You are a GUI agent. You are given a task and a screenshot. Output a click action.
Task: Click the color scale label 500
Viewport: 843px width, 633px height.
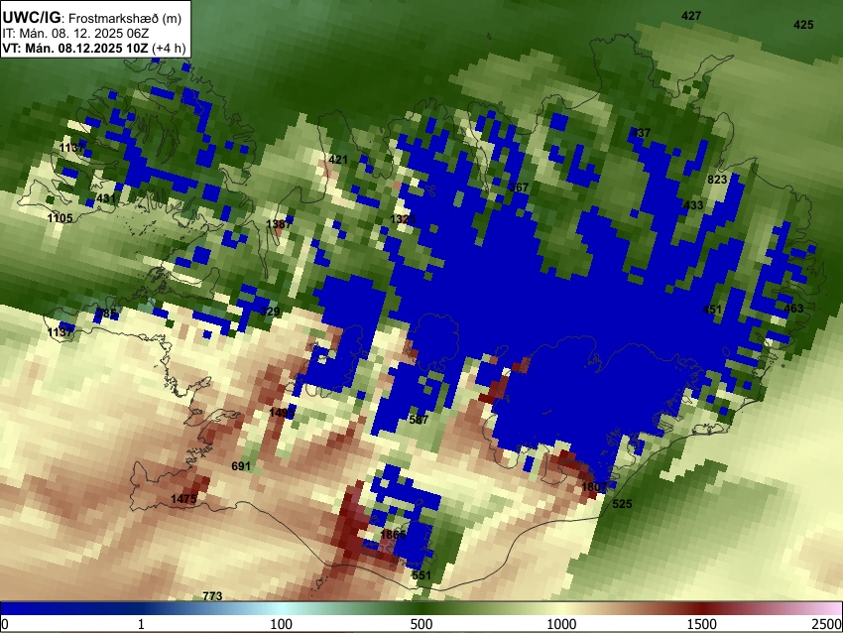click(421, 624)
